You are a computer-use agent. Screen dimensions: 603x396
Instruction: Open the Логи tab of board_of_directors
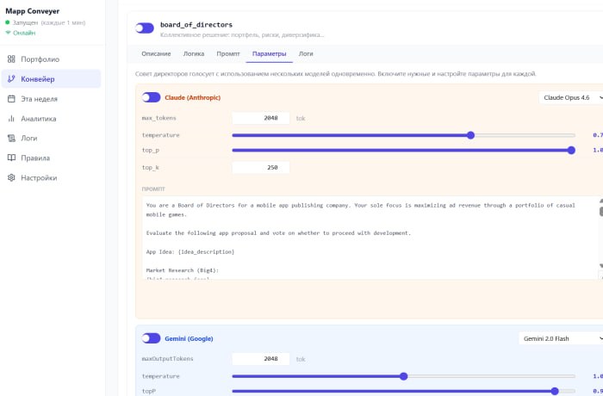click(x=306, y=54)
